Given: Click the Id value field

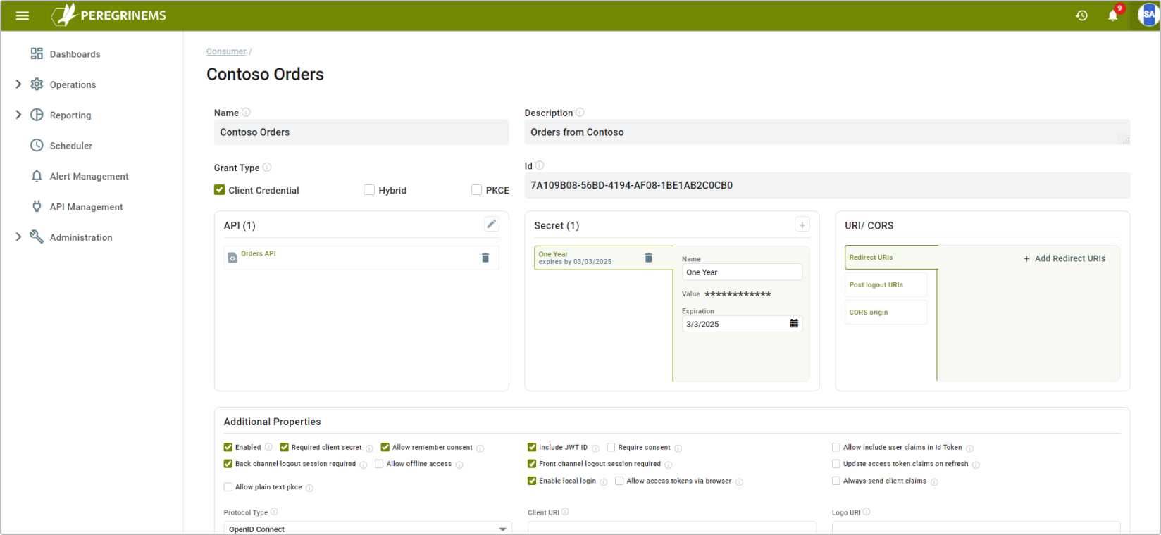Looking at the screenshot, I should [827, 185].
